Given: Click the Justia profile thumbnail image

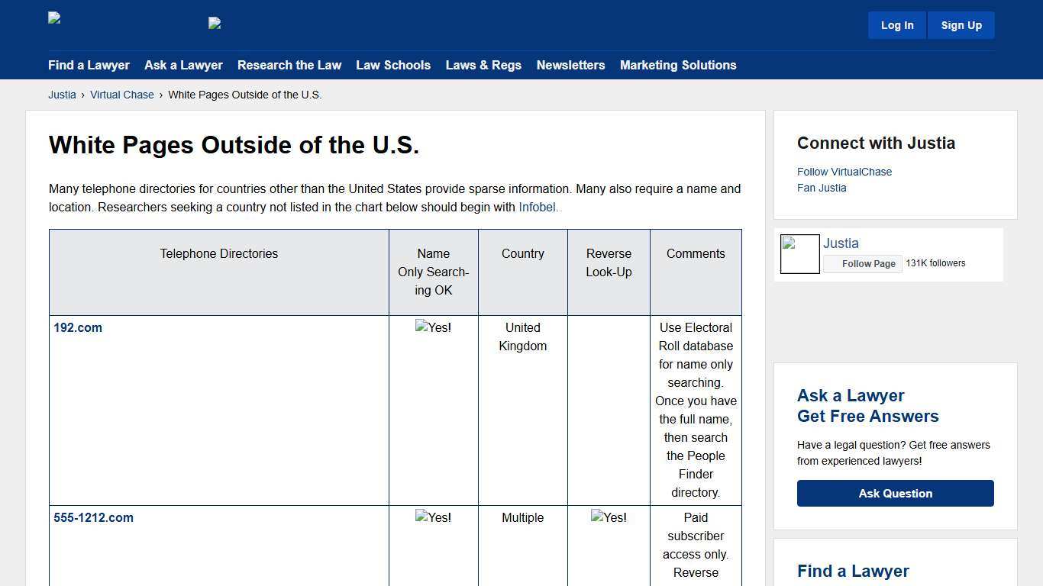Looking at the screenshot, I should pyautogui.click(x=799, y=253).
